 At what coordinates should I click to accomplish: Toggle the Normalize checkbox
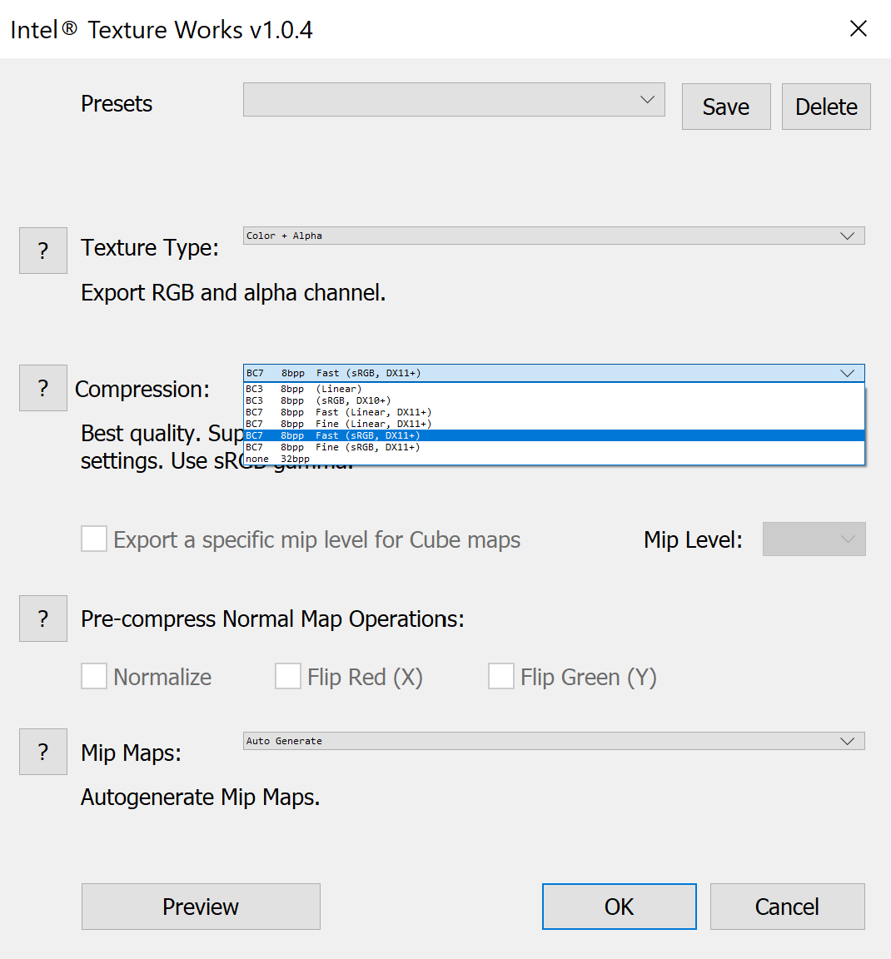click(94, 677)
